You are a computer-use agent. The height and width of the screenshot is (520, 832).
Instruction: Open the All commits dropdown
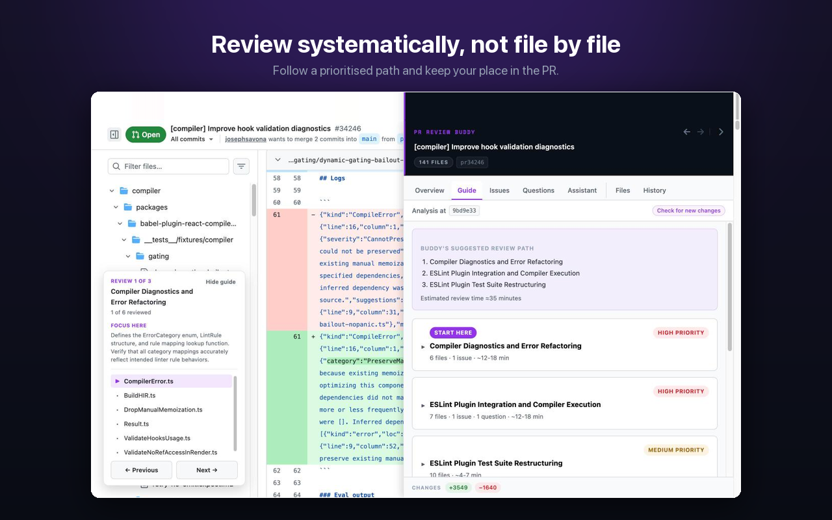pos(192,139)
